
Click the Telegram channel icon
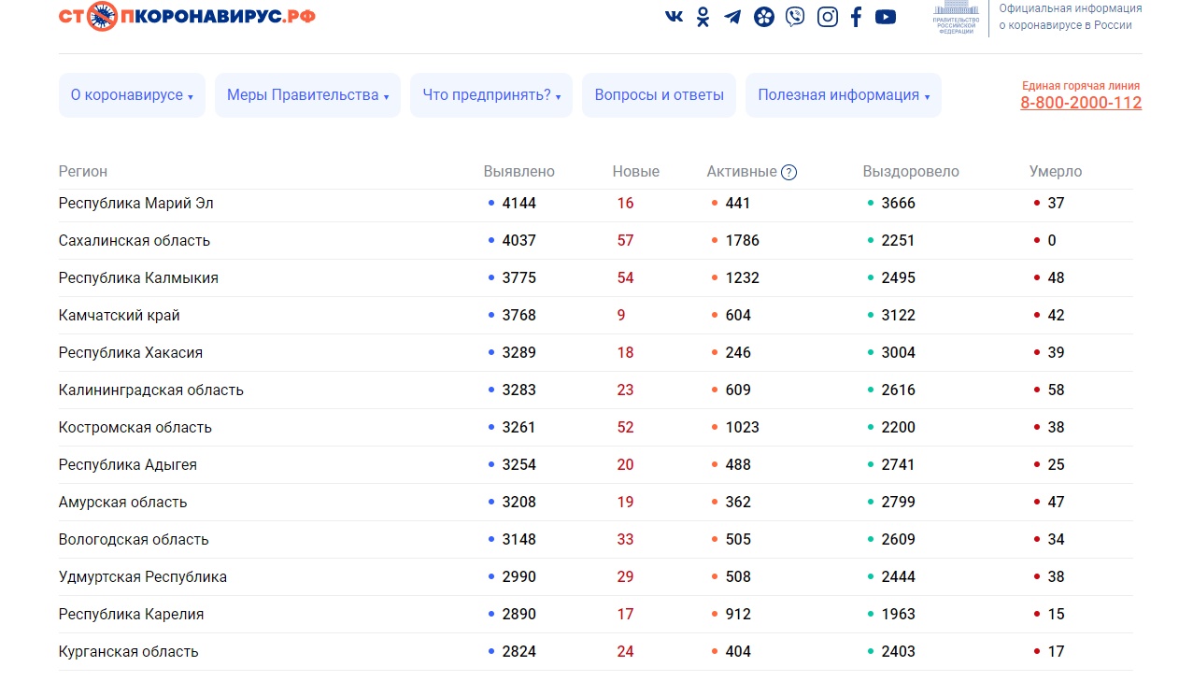[732, 17]
